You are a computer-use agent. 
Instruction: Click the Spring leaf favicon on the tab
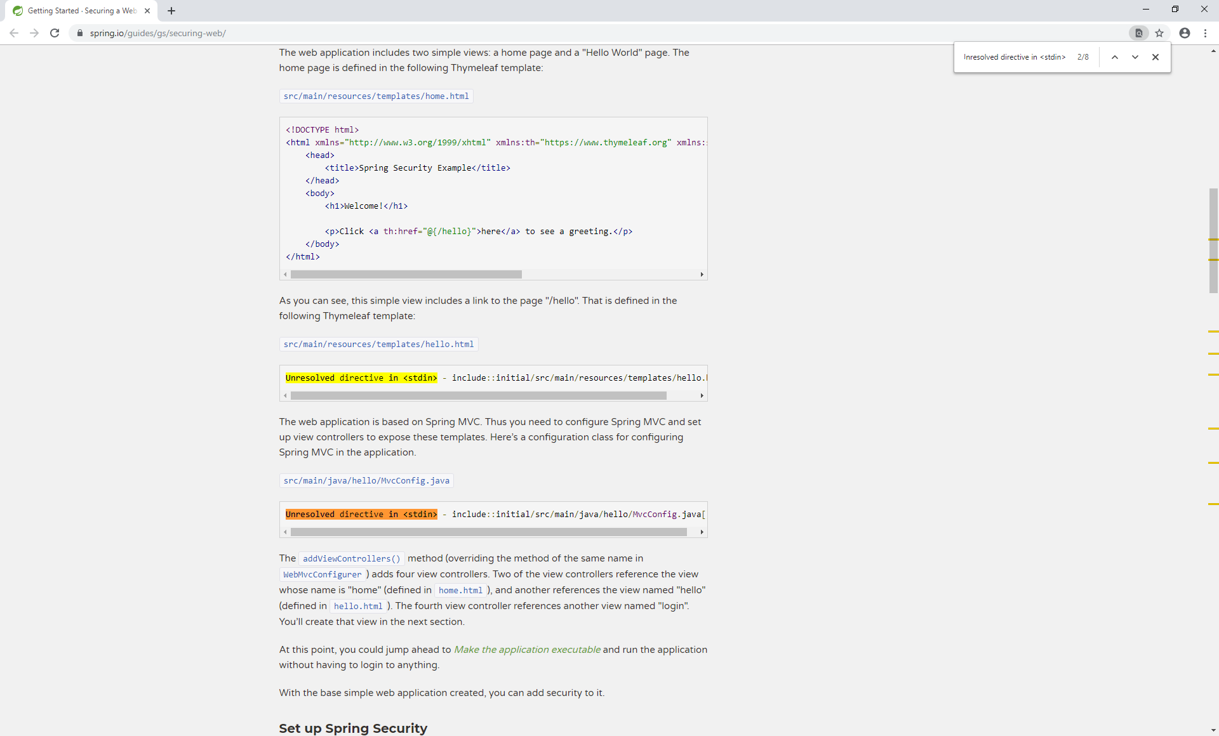[18, 10]
